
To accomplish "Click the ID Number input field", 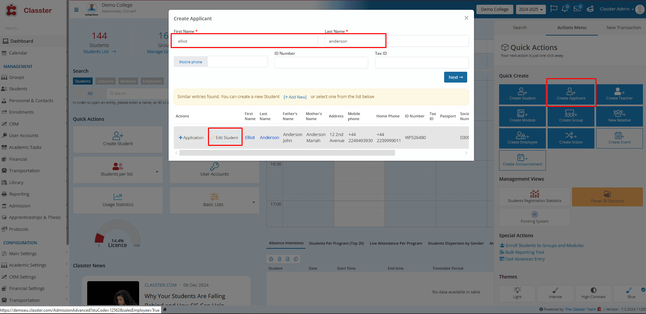I will [321, 63].
